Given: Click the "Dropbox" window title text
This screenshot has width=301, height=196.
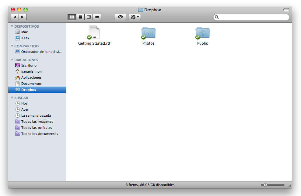Looking at the screenshot, I should [x=152, y=10].
